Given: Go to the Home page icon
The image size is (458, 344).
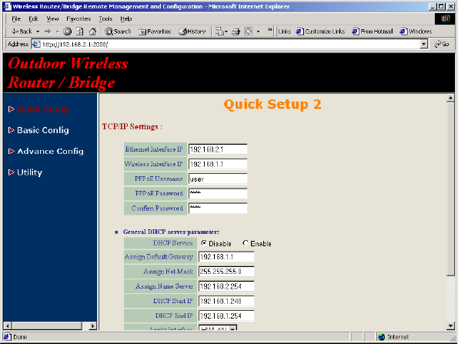Looking at the screenshot, I should [92, 32].
